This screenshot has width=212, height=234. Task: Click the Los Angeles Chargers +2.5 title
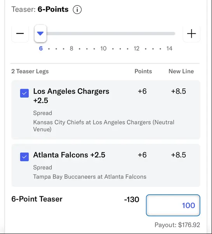coord(71,96)
